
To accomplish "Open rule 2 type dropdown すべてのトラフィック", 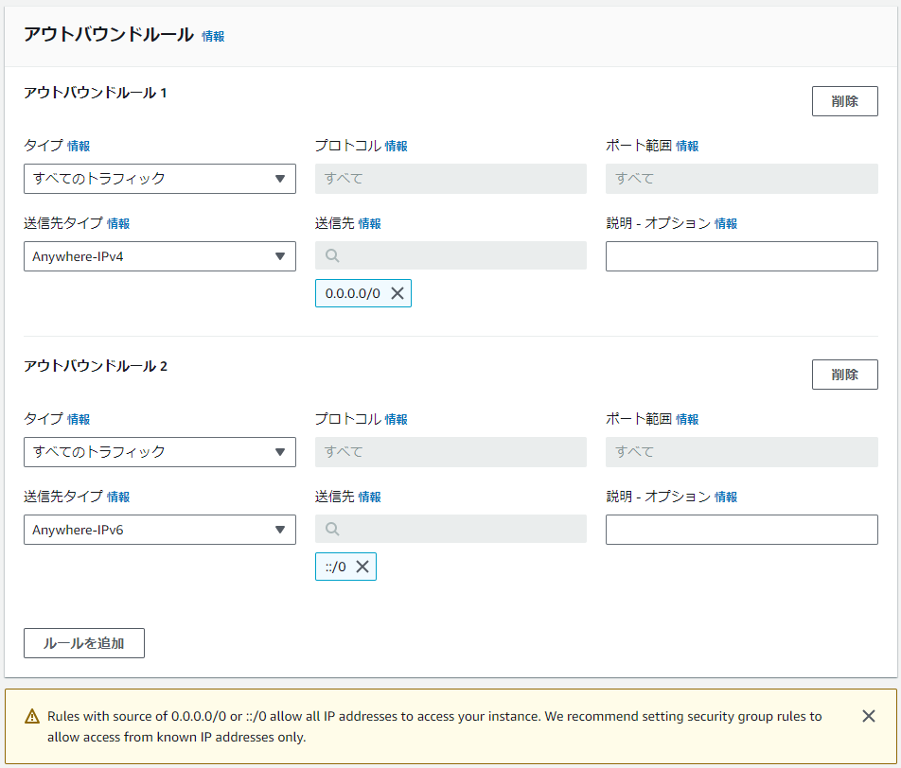I will (159, 452).
